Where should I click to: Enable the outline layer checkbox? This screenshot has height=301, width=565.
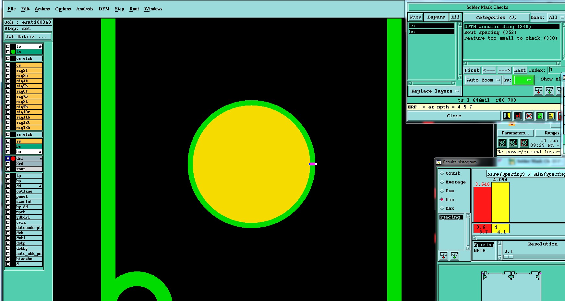(x=8, y=191)
